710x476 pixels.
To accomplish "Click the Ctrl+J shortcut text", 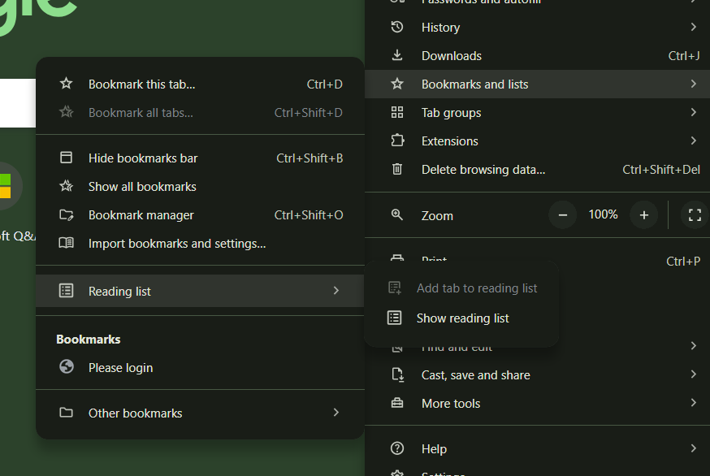I will pos(684,56).
